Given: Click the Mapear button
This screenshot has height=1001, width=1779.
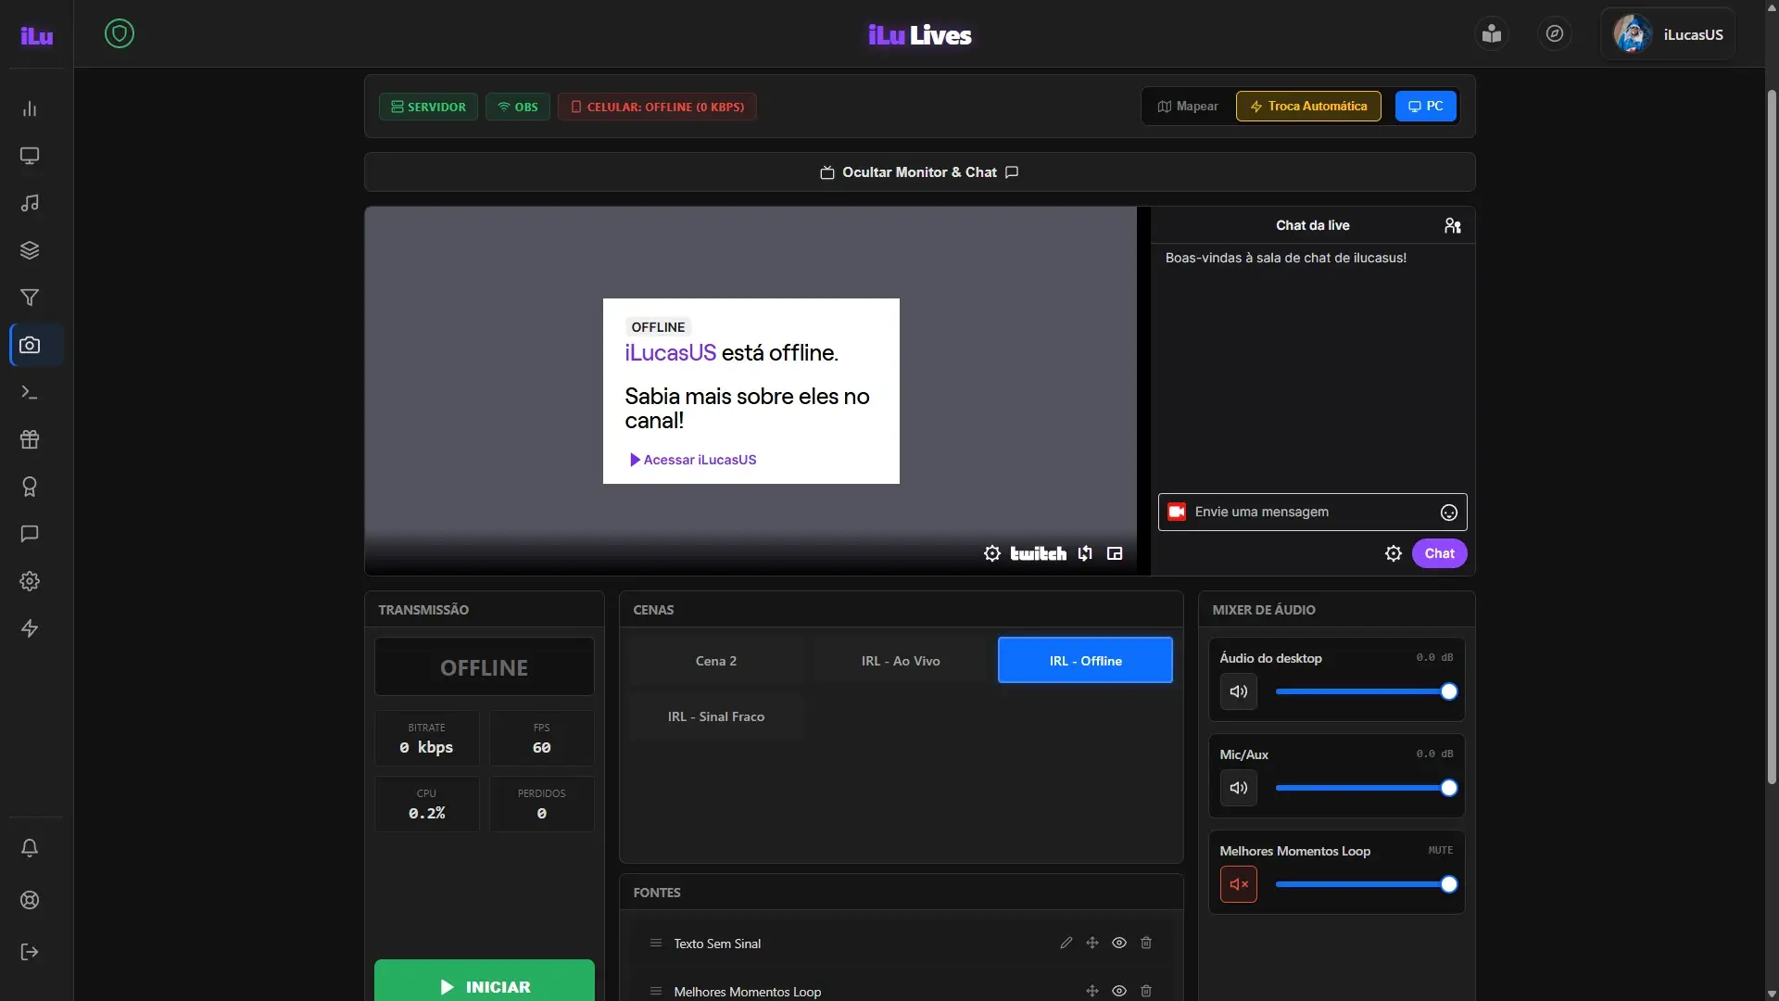Looking at the screenshot, I should 1188,106.
